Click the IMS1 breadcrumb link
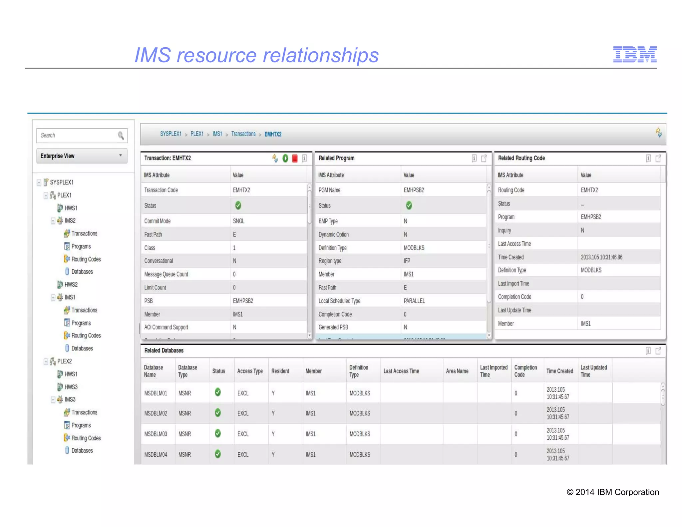This screenshot has width=682, height=527. click(x=217, y=134)
